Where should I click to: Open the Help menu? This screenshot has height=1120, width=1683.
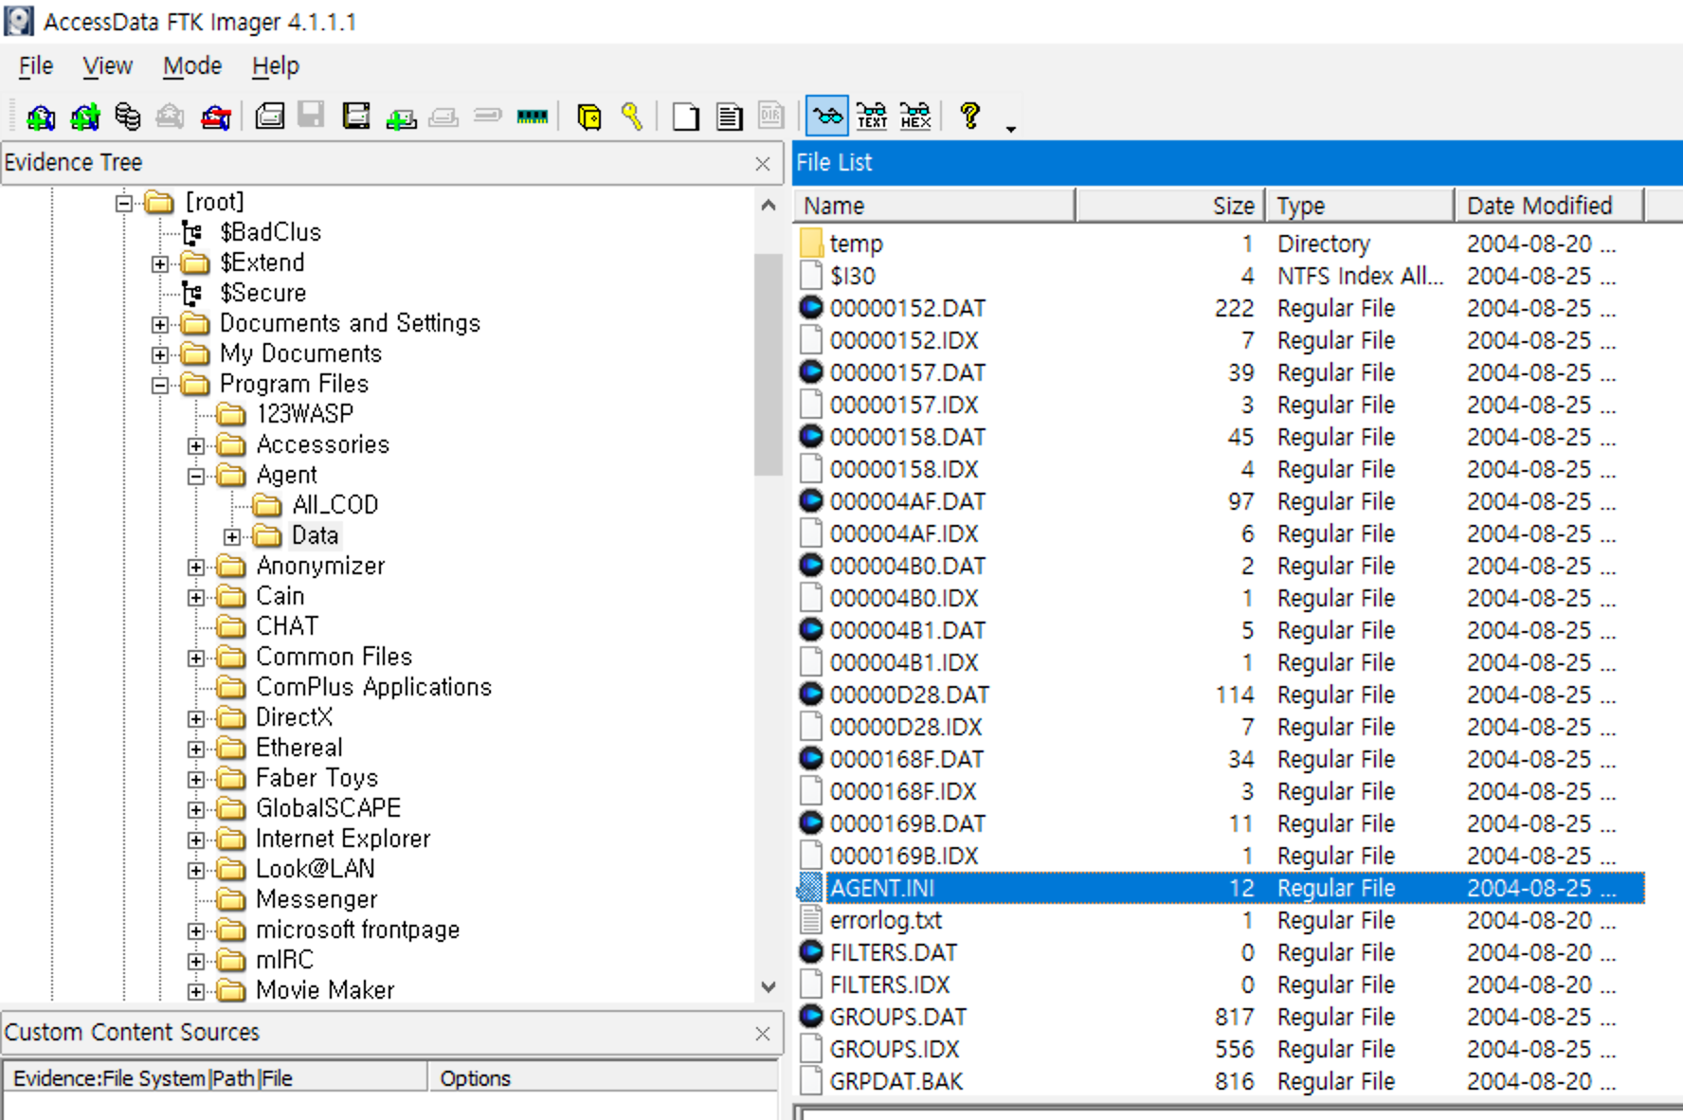click(x=276, y=66)
